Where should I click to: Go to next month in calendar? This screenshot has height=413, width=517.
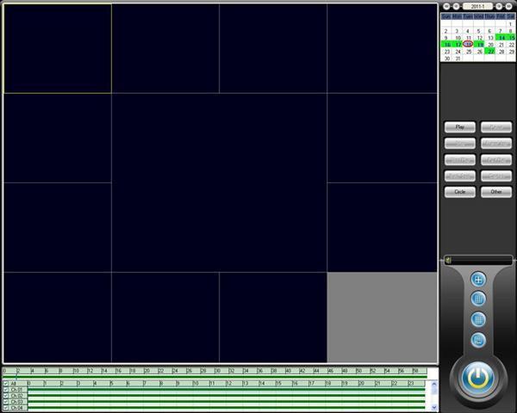[499, 6]
